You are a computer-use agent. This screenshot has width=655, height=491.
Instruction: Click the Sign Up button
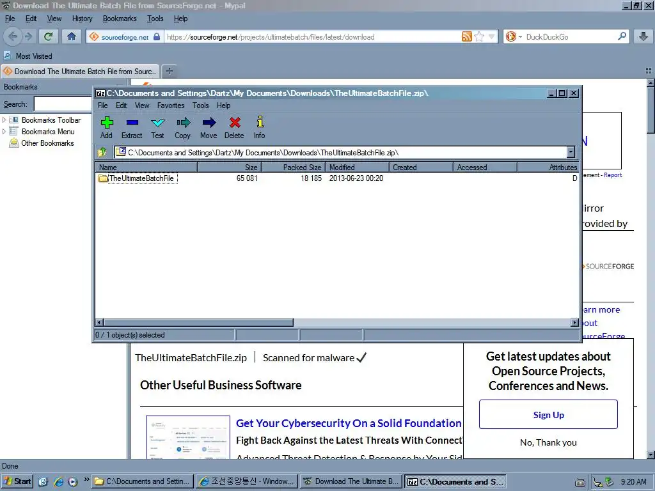pyautogui.click(x=548, y=414)
